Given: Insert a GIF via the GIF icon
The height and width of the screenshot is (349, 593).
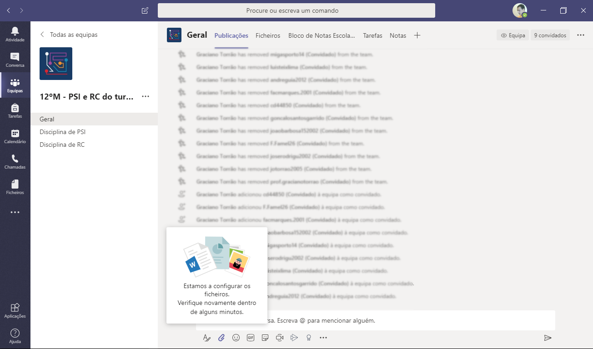Looking at the screenshot, I should point(251,338).
